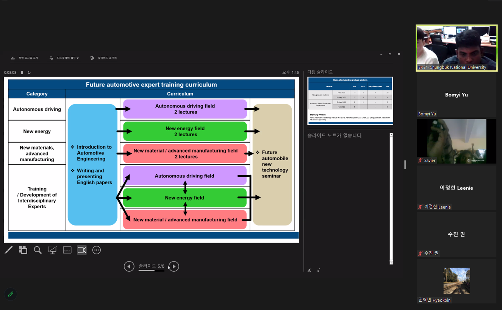The width and height of the screenshot is (502, 310).
Task: Go to the previous slide arrow
Action: click(129, 266)
